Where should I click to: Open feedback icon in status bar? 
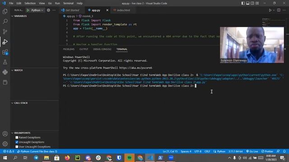tap(278, 151)
